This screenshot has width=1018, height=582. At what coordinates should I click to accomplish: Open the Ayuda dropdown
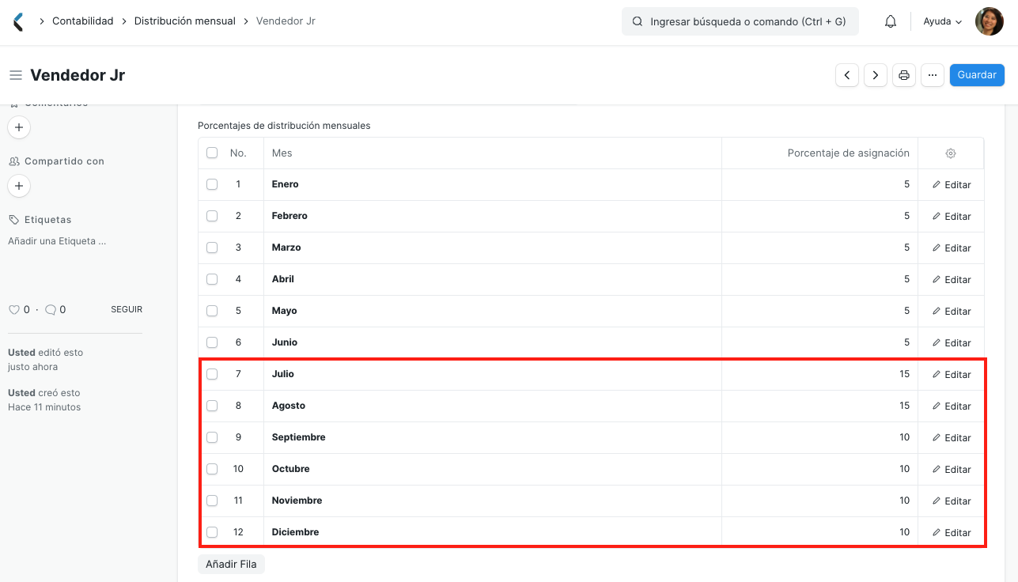click(943, 21)
